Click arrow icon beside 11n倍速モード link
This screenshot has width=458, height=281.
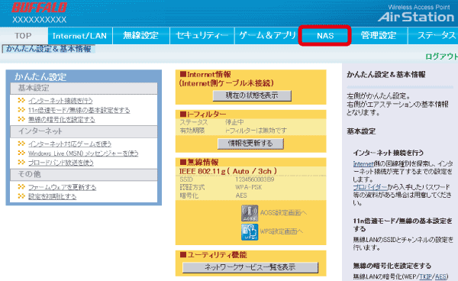click(21, 110)
